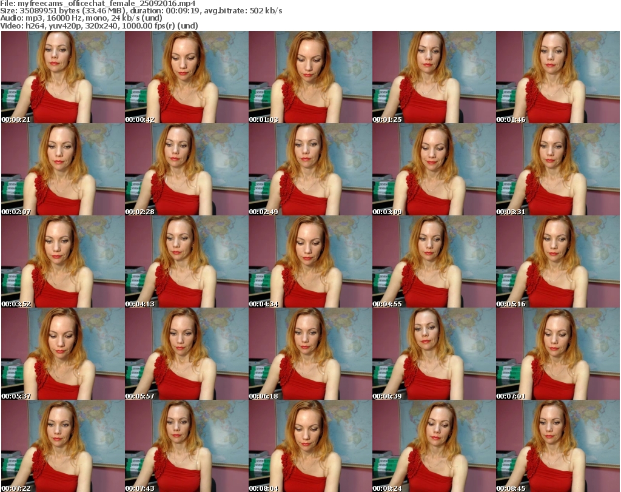Click the 00:06:18 frame
621x492 pixels.
coord(310,354)
